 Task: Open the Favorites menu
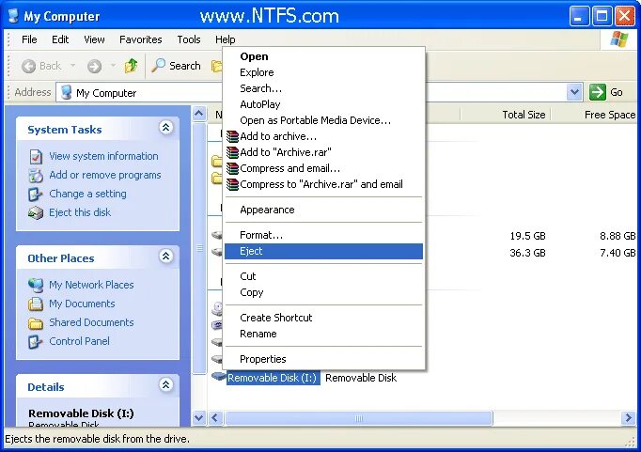coord(141,39)
